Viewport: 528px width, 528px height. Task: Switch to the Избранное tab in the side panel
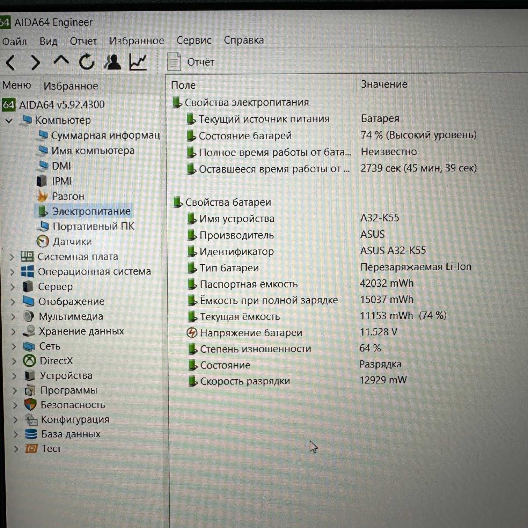71,86
